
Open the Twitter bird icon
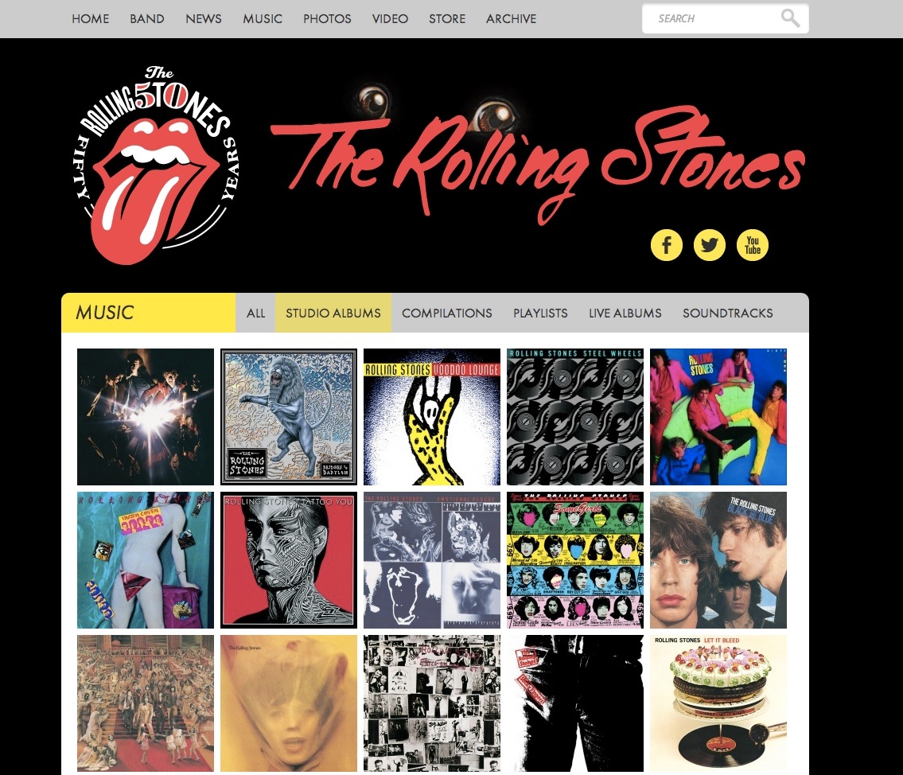(710, 245)
